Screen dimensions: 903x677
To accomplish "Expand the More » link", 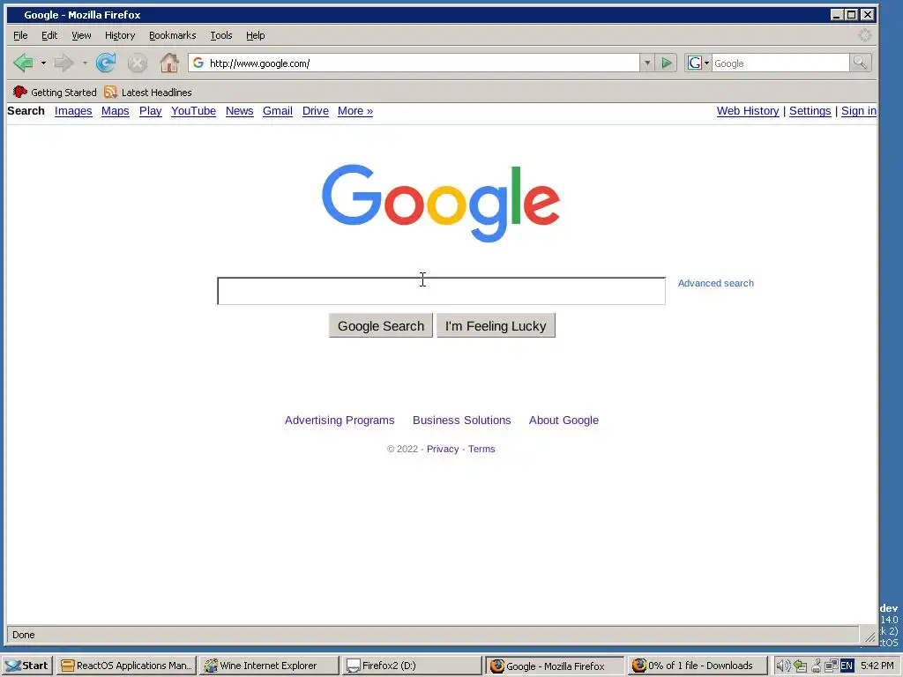I will click(x=355, y=111).
